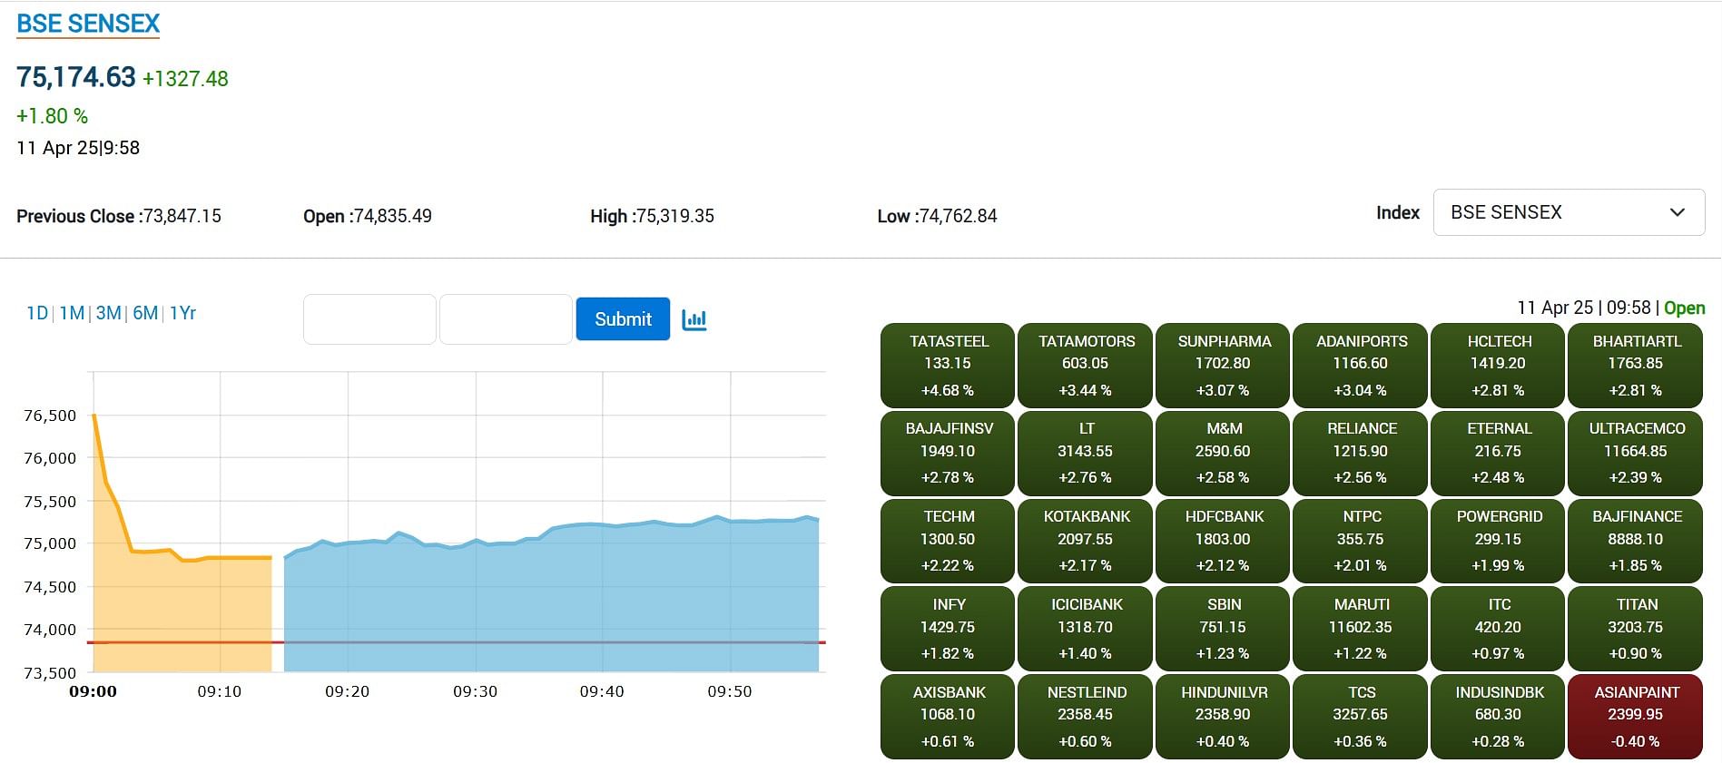Open the ADANIPORTS stock tile
Screen dimensions: 1722x763
point(1361,366)
